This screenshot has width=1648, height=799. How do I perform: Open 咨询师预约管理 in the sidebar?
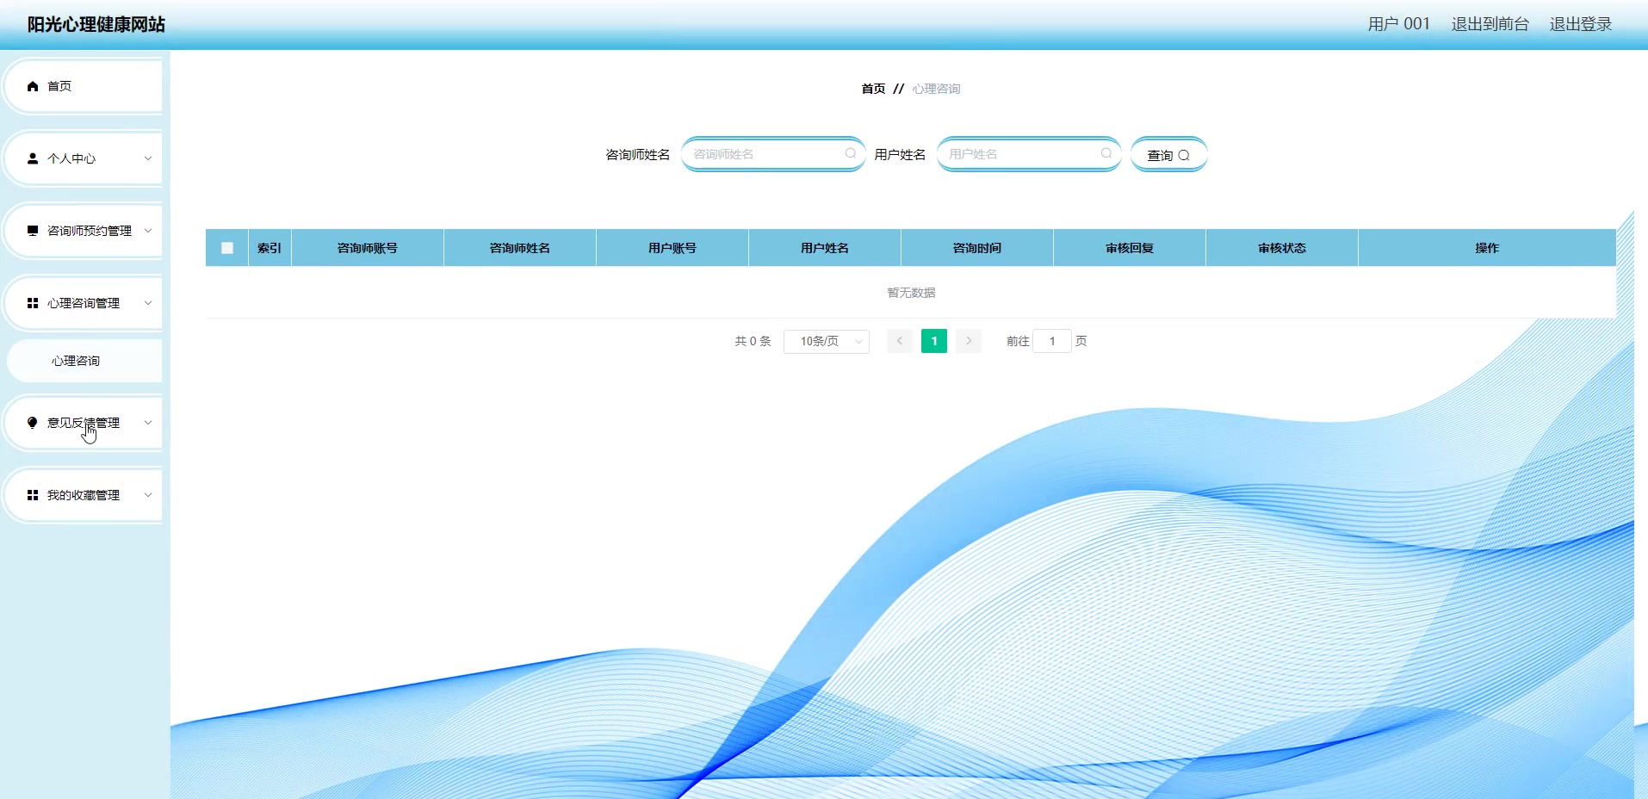[84, 231]
